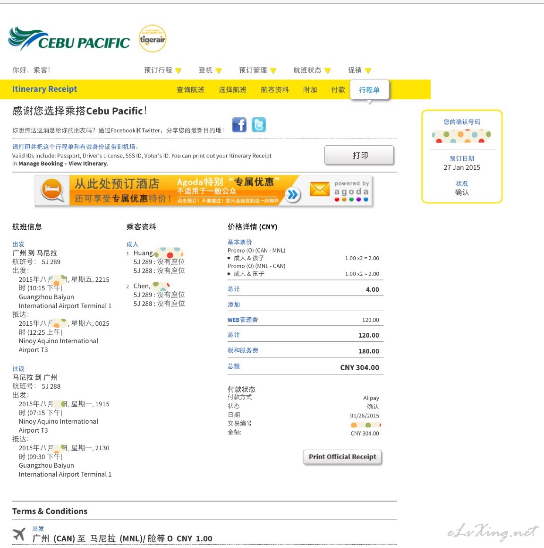Click the 180.00 tax amount
This screenshot has width=544, height=548.
(368, 351)
